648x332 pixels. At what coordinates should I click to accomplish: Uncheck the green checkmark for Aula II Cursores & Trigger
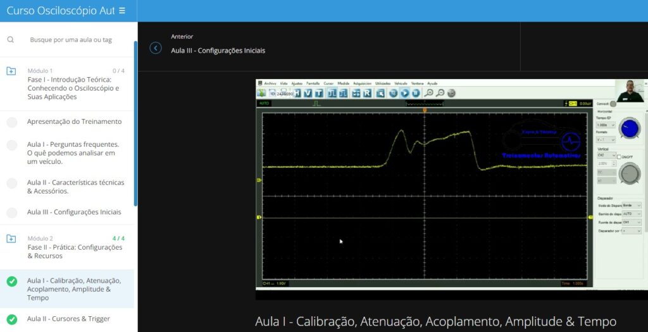click(11, 319)
